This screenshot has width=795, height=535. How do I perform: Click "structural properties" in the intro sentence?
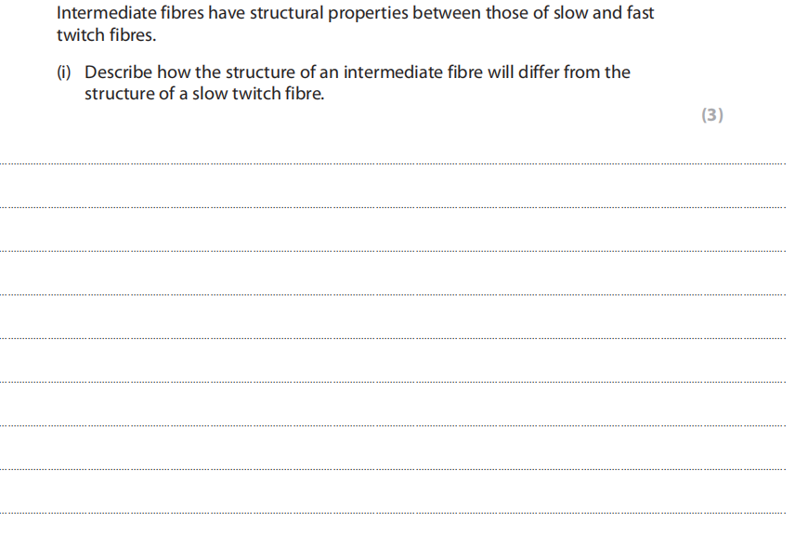(319, 14)
